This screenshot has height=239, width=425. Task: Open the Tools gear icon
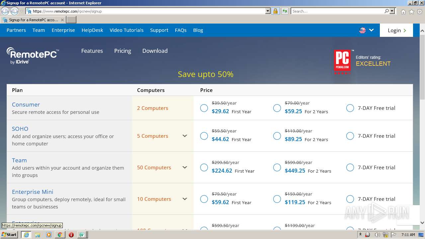(x=419, y=12)
